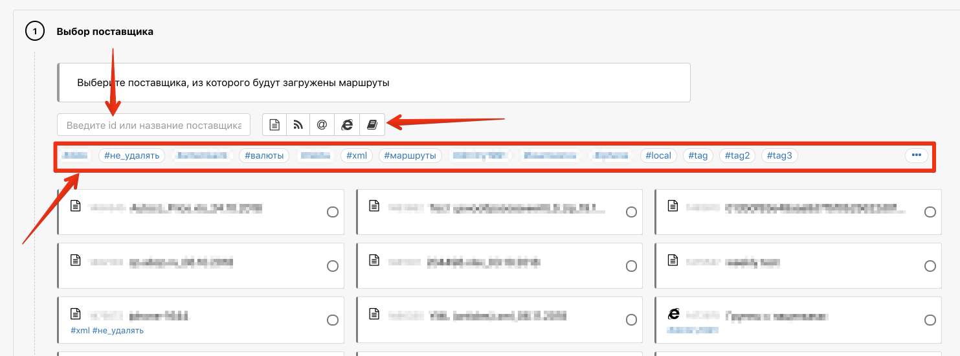The image size is (960, 356).
Task: Click the IE icon in third-row right card
Action: pyautogui.click(x=673, y=314)
